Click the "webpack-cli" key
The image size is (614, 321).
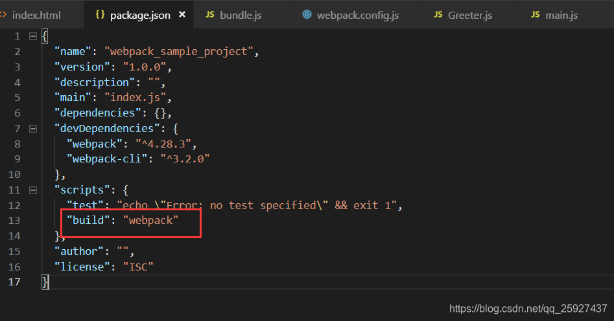107,159
